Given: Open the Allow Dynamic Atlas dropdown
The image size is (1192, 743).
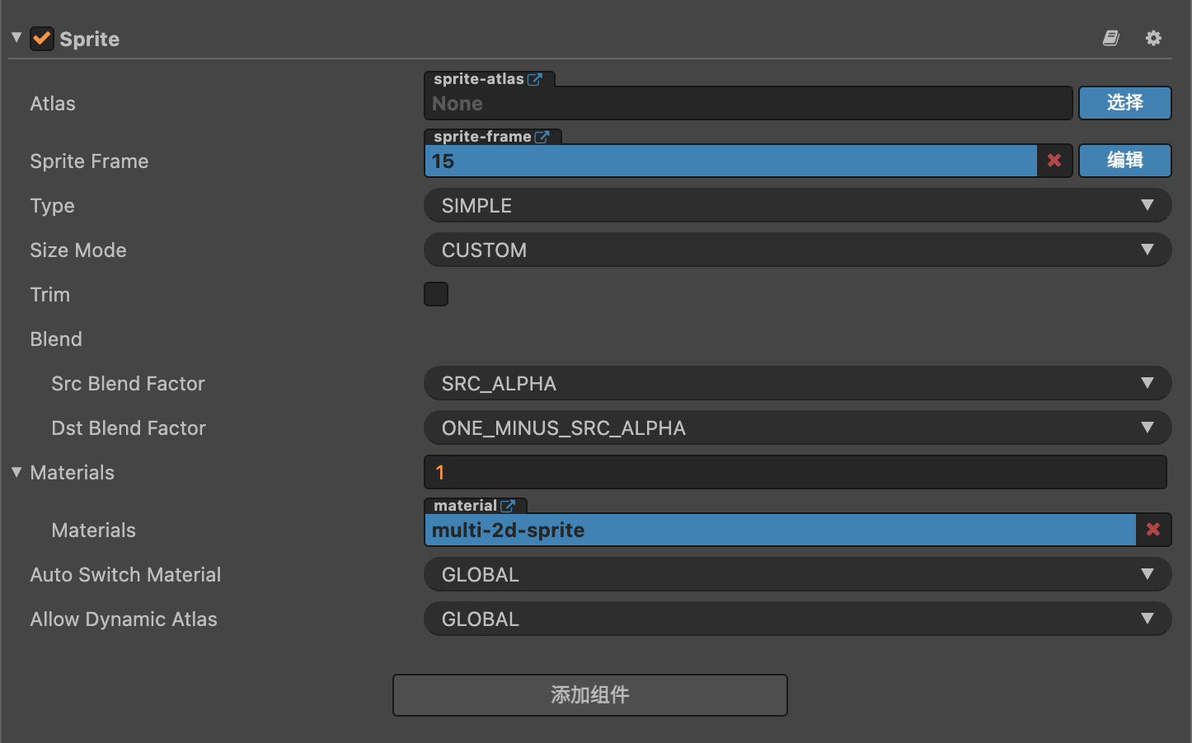Looking at the screenshot, I should pos(797,619).
